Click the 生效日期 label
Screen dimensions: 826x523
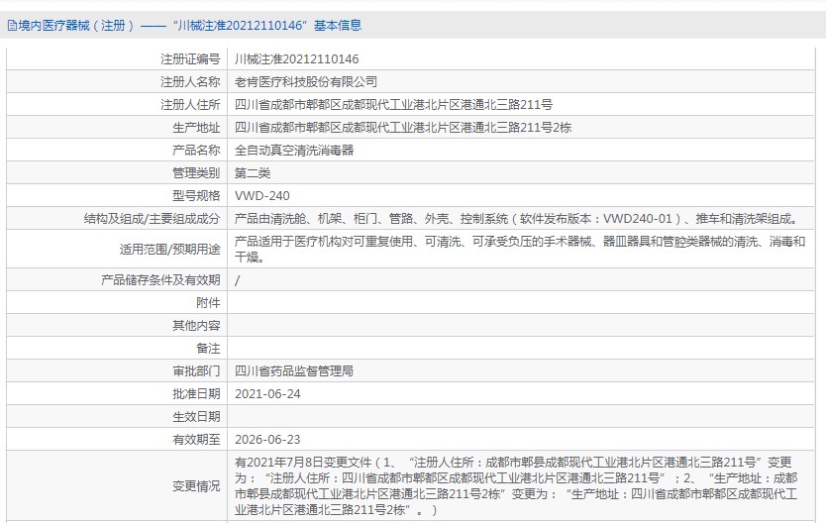click(x=196, y=417)
